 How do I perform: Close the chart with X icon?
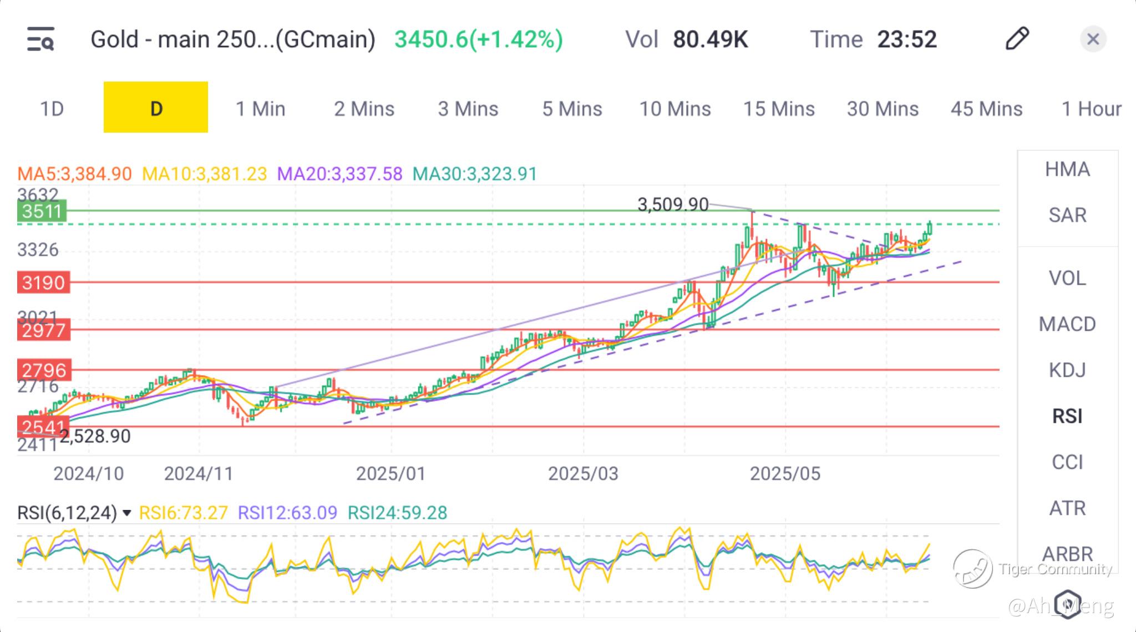point(1093,39)
